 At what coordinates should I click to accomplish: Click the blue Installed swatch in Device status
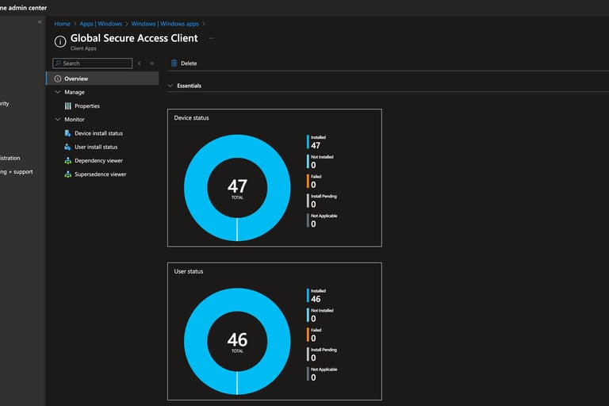(308, 142)
